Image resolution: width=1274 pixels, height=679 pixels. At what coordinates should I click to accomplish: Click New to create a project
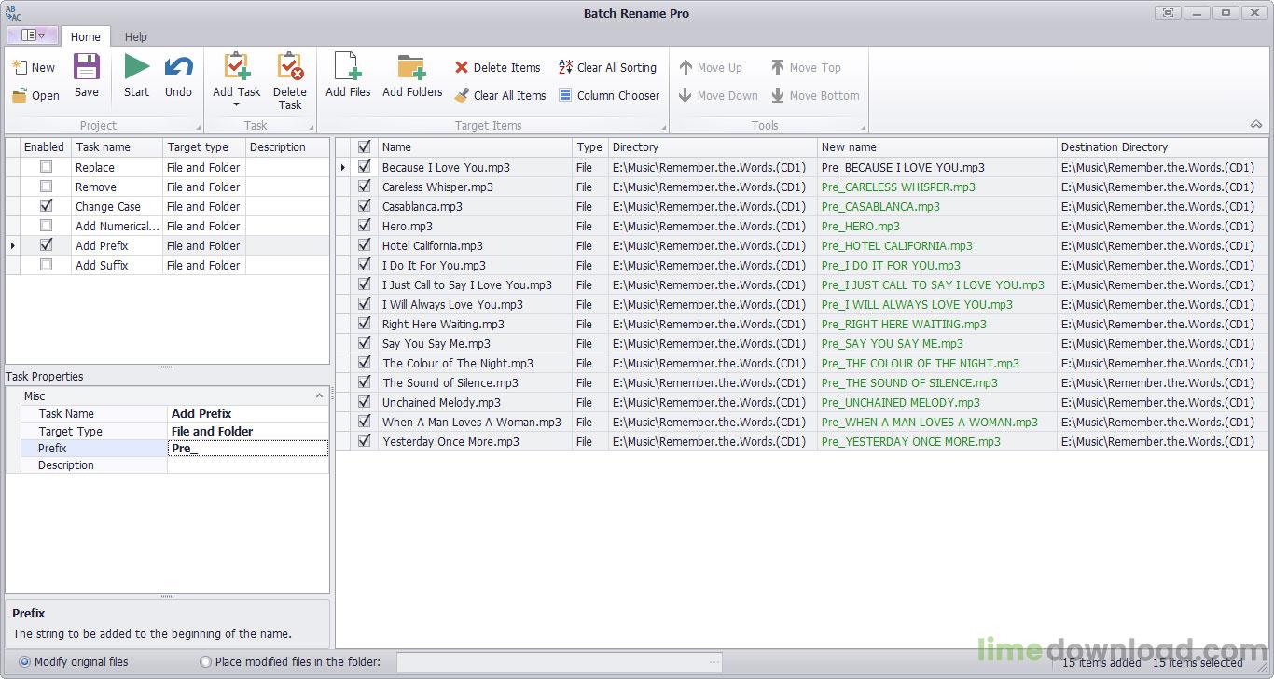click(x=34, y=67)
